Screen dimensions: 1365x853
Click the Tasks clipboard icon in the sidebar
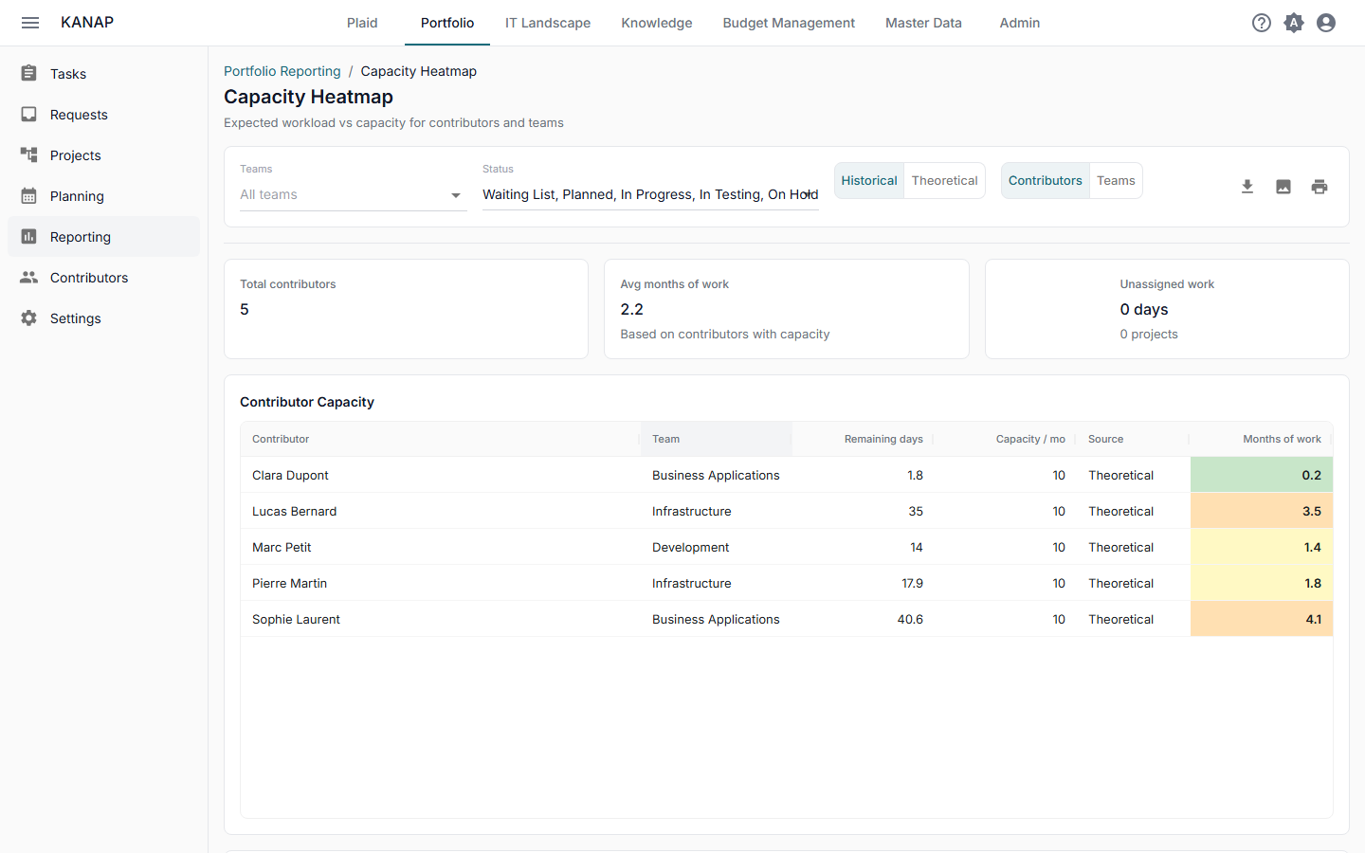pyautogui.click(x=29, y=73)
